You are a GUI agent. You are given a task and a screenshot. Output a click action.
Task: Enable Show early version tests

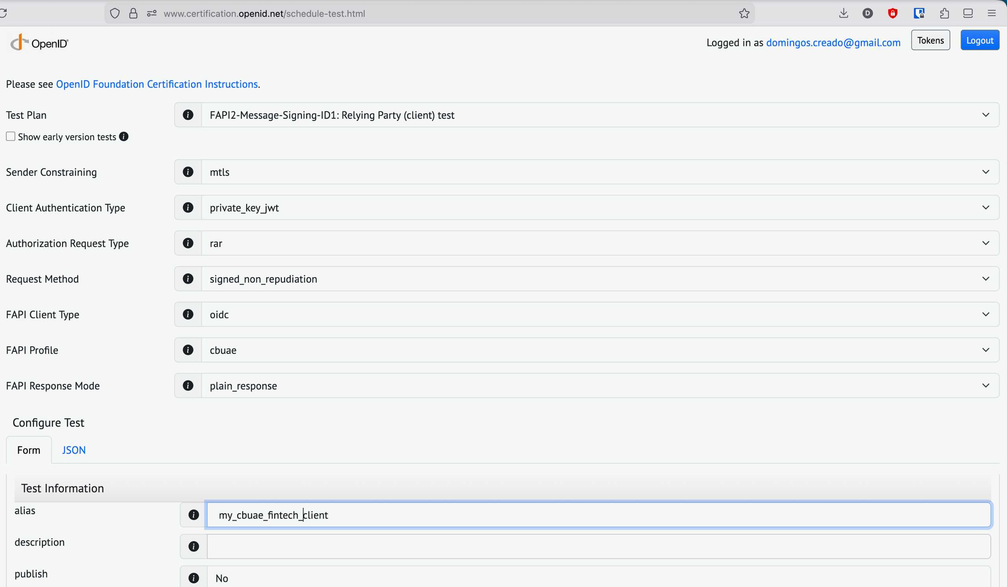coord(11,136)
